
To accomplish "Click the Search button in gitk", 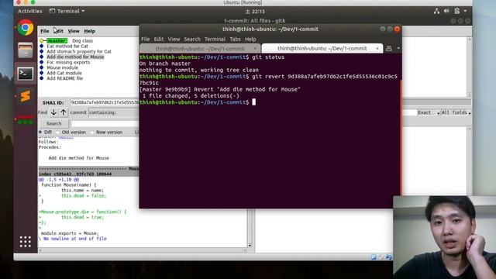I will [53, 123].
